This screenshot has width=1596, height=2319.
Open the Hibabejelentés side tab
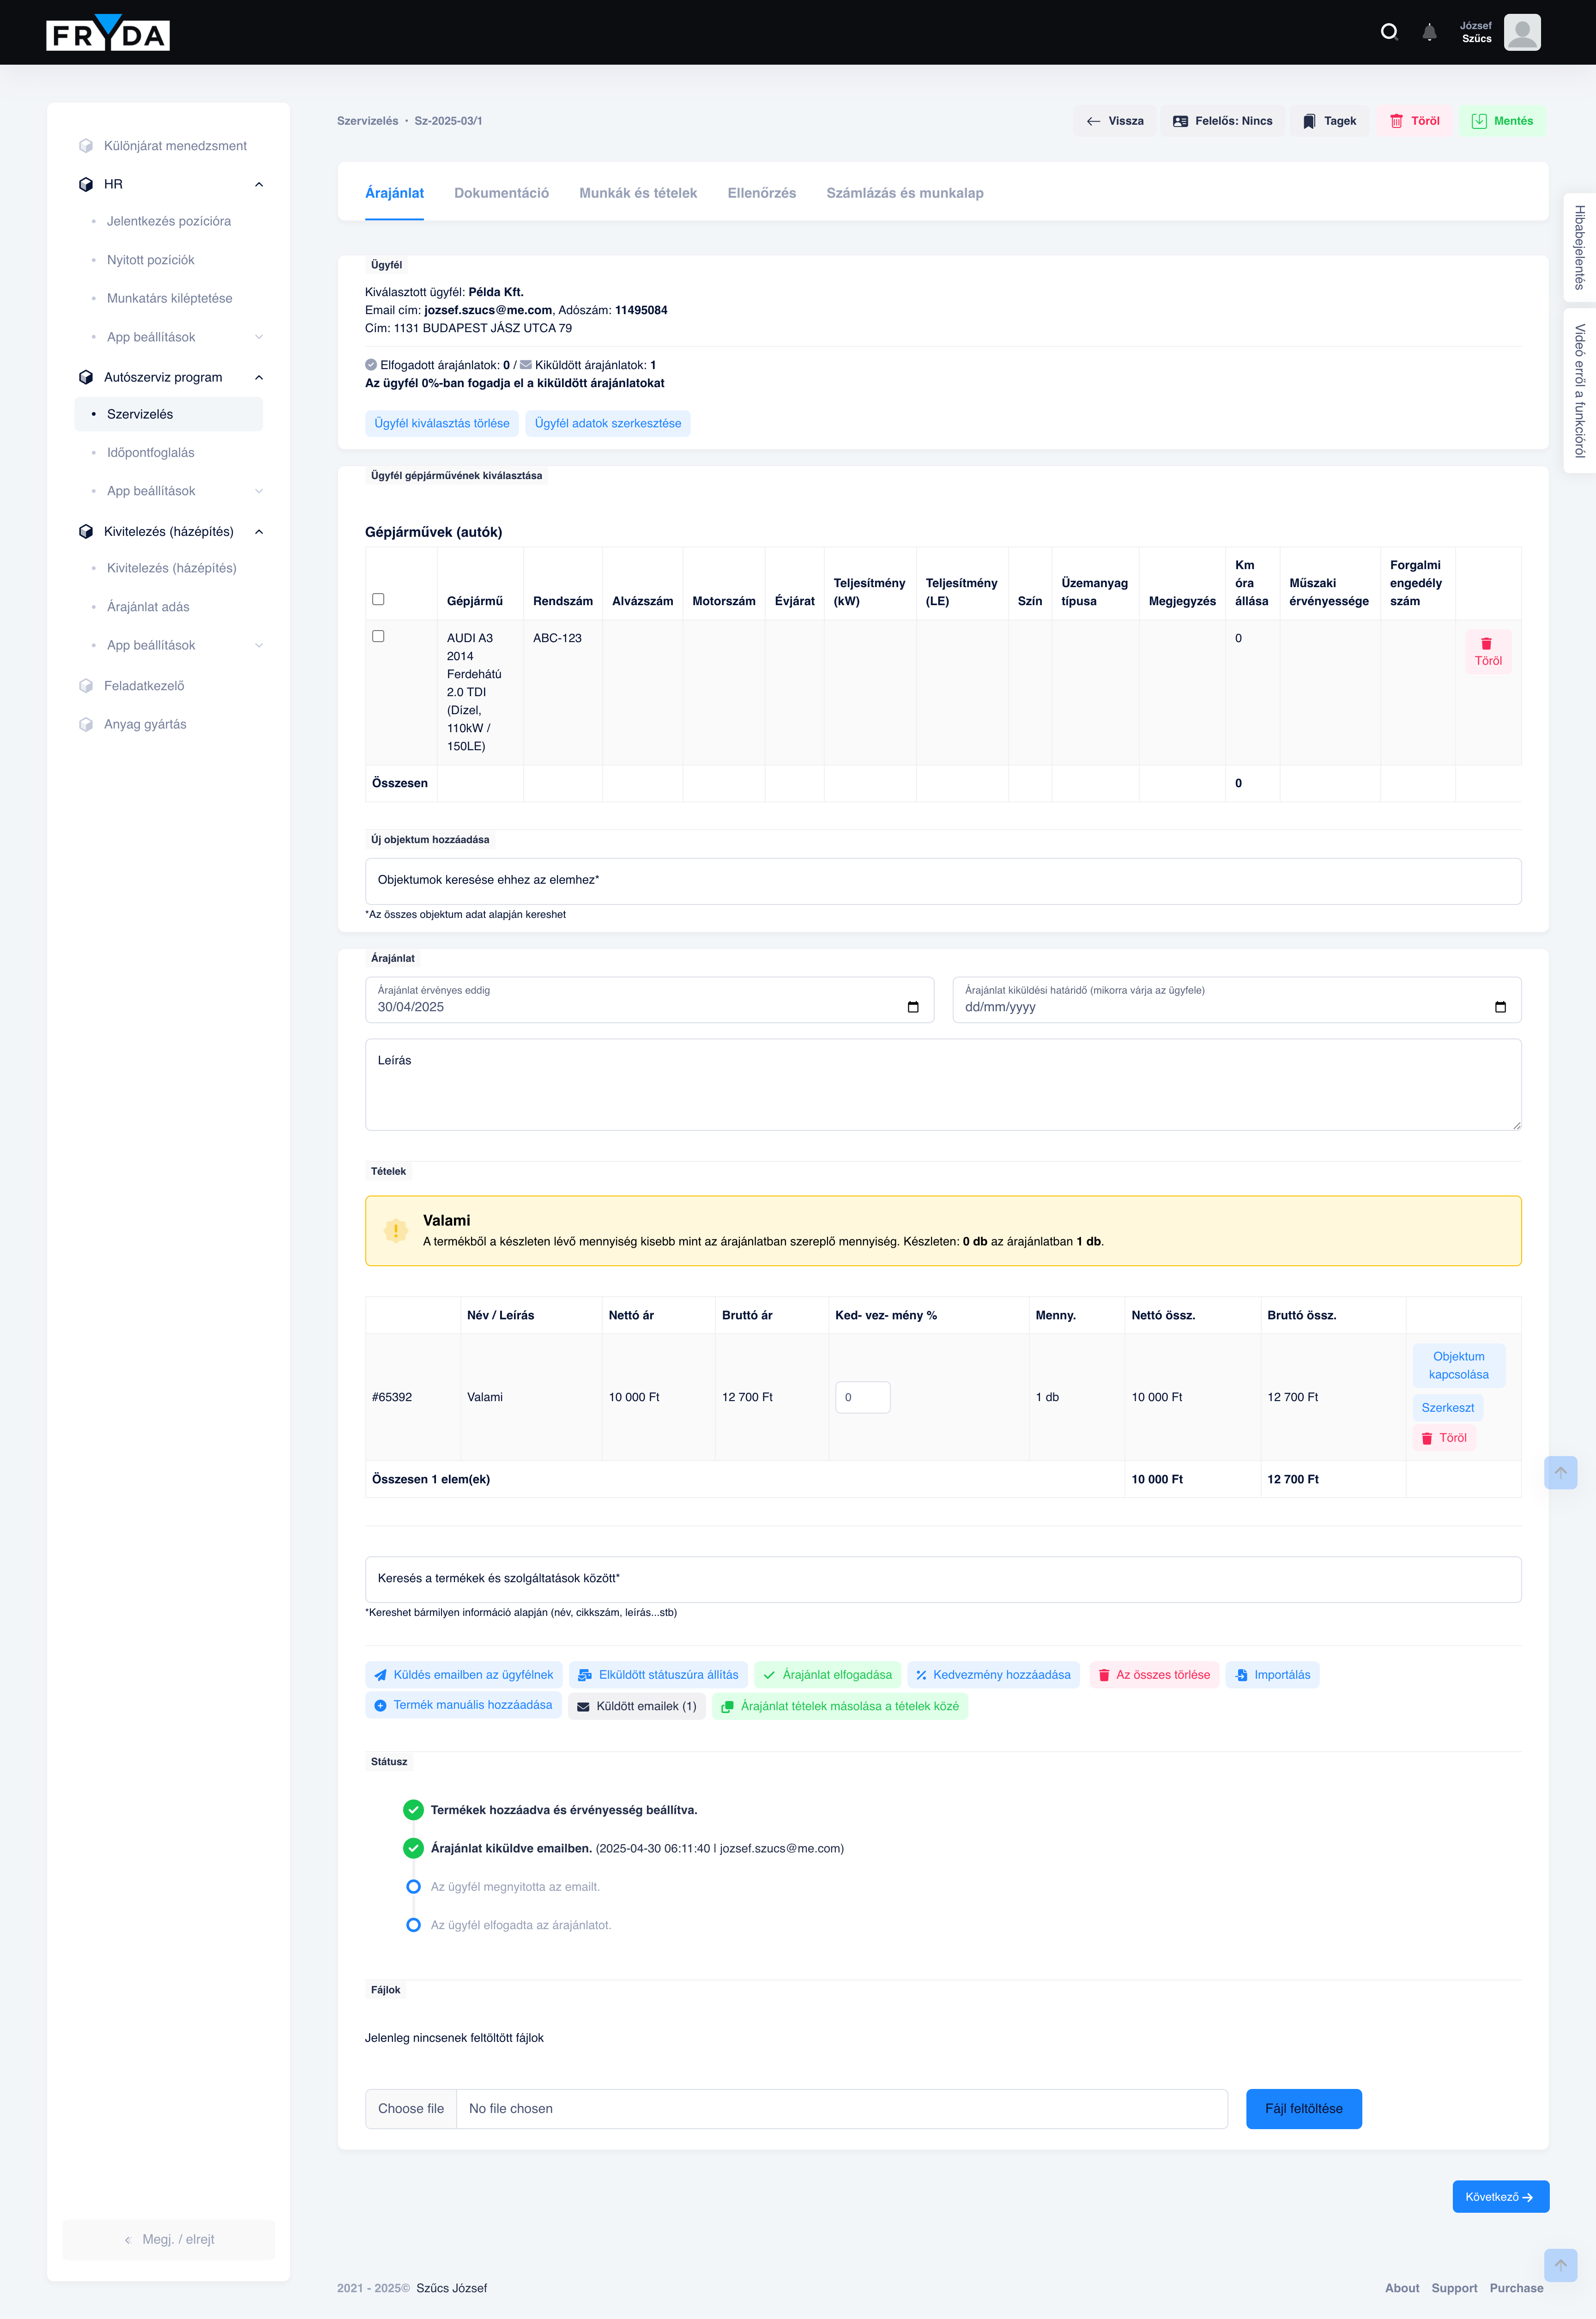pyautogui.click(x=1579, y=247)
